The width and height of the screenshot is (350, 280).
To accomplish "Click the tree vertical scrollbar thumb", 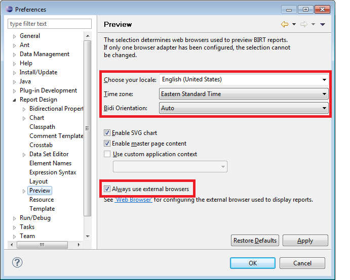I will click(x=88, y=128).
